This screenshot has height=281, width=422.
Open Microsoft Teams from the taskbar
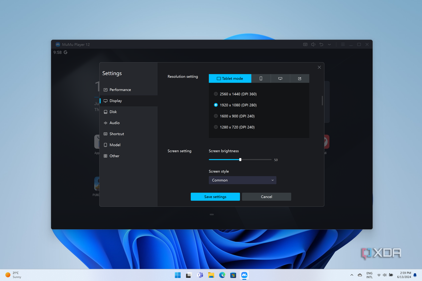200,275
